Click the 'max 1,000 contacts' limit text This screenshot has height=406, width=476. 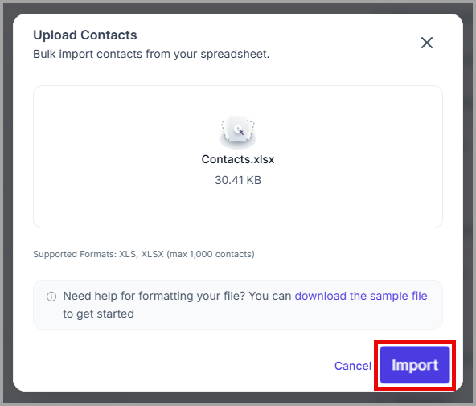pos(212,254)
